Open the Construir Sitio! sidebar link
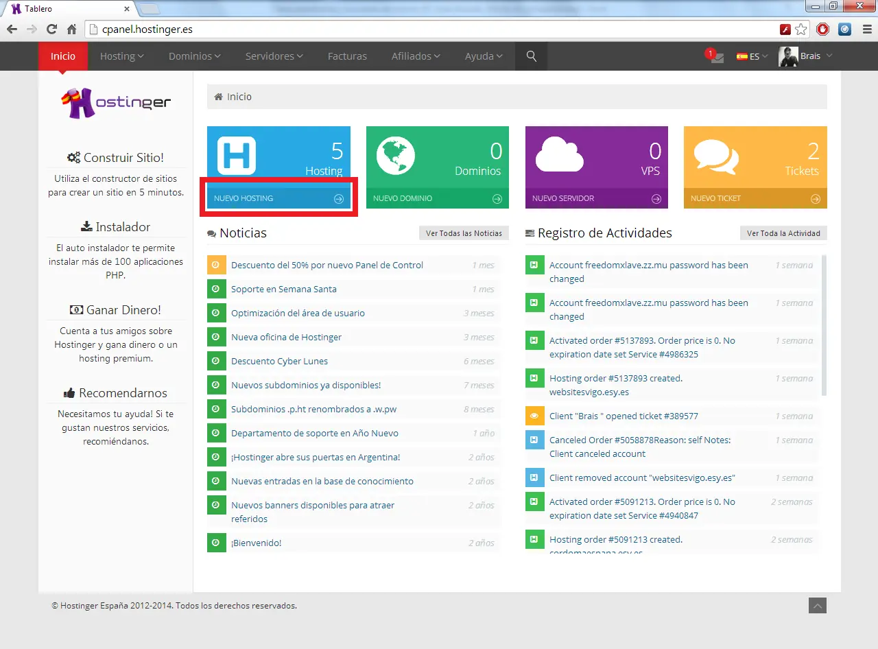 click(x=115, y=158)
